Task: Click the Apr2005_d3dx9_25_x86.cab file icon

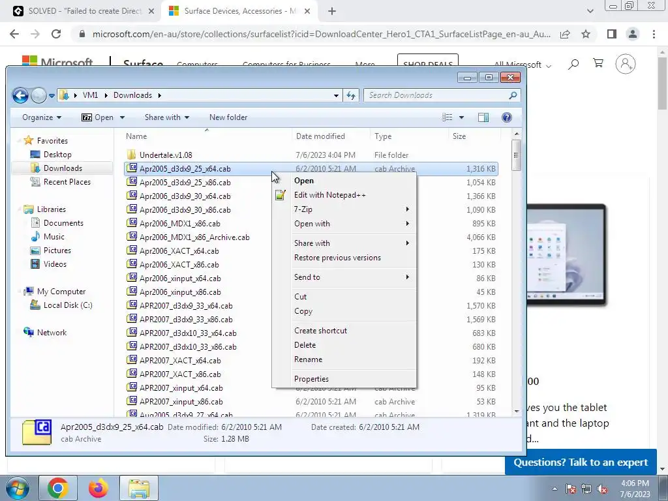Action: 132,182
